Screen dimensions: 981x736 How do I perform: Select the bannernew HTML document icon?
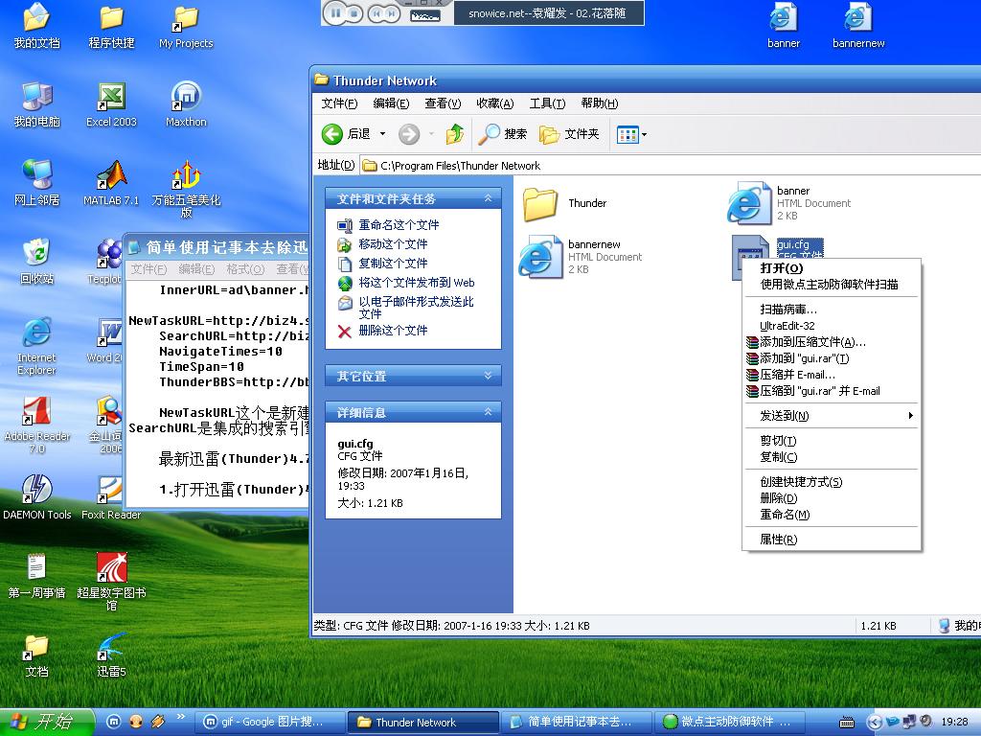coord(541,258)
